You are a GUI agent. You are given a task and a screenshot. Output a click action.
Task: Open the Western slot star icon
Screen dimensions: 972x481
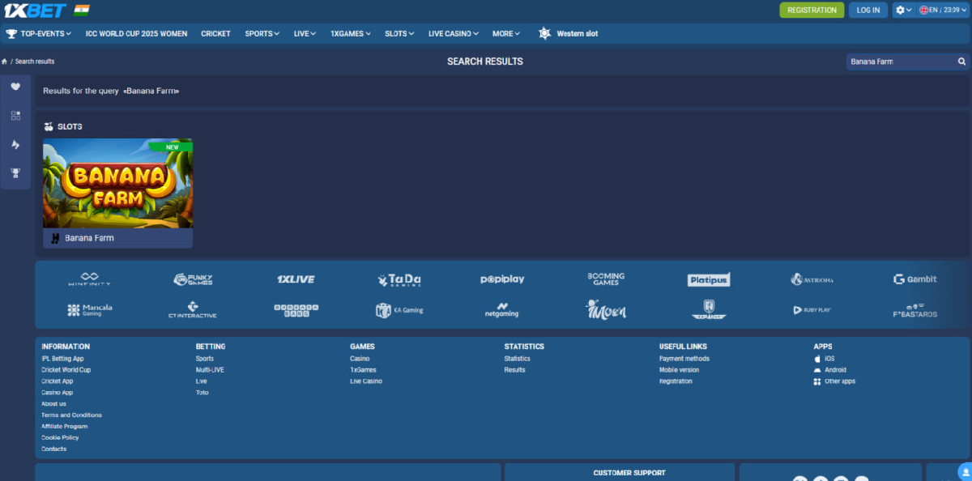pos(544,34)
